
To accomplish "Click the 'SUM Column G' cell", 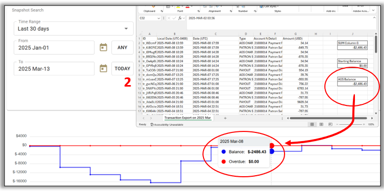I will coord(352,43).
